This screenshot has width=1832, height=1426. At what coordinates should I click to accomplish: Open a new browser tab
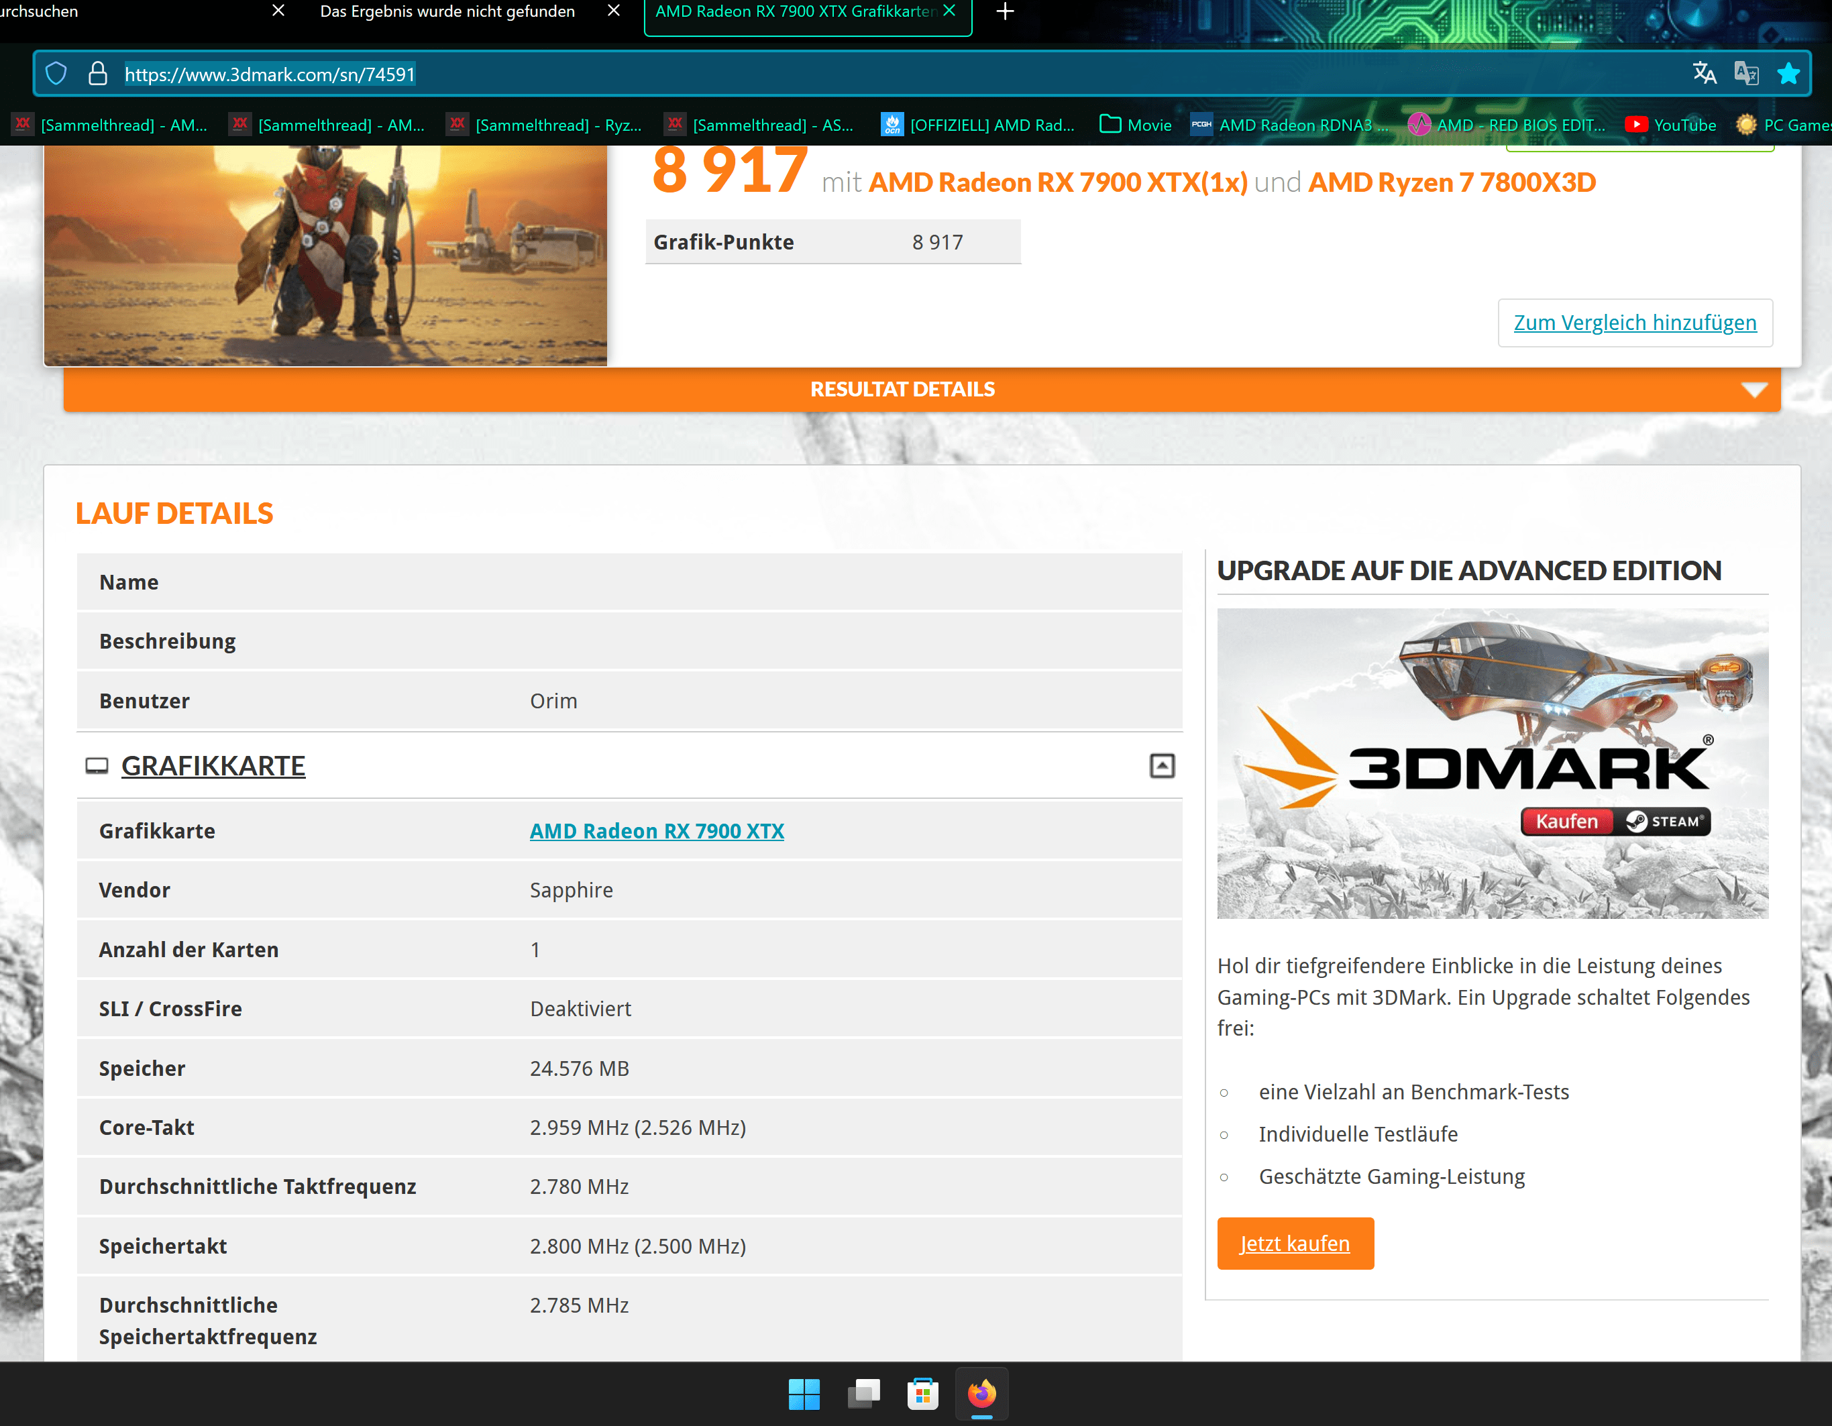click(x=1005, y=12)
